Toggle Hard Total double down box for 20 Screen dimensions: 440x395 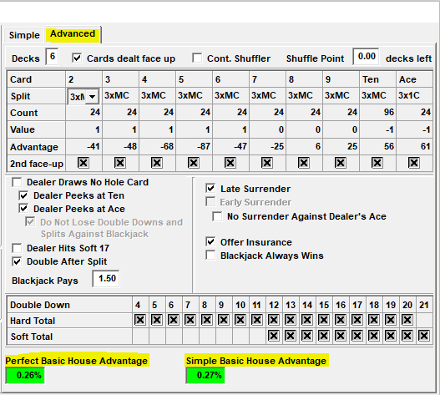pos(407,320)
